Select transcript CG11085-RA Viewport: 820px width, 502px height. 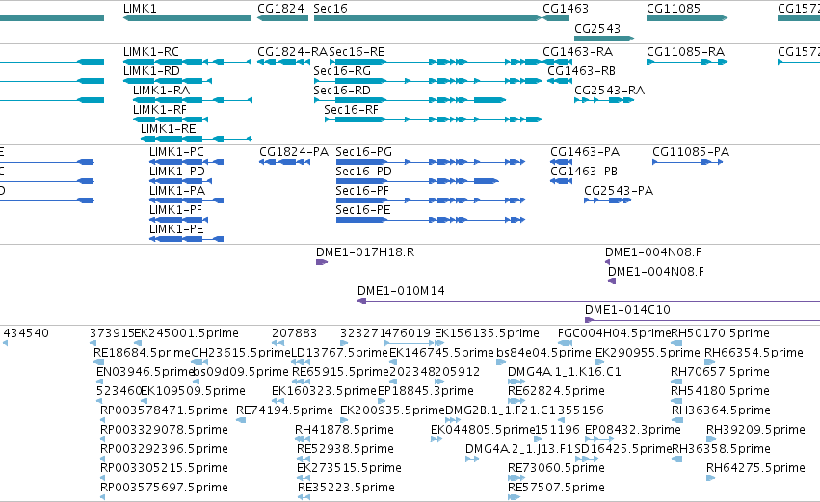coord(686,52)
